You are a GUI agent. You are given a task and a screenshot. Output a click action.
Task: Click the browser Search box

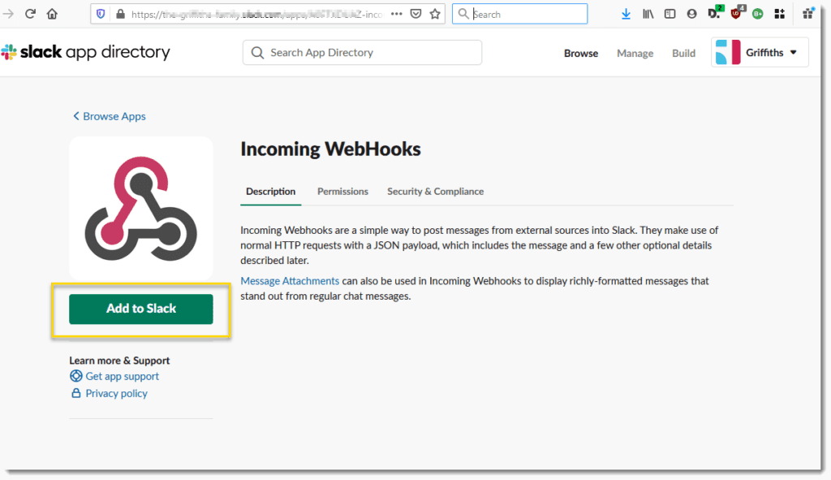pyautogui.click(x=520, y=14)
